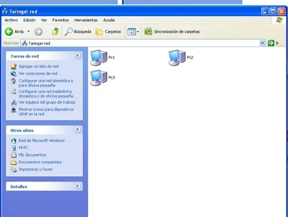Click the UPnP devices icon

pyautogui.click(x=14, y=110)
